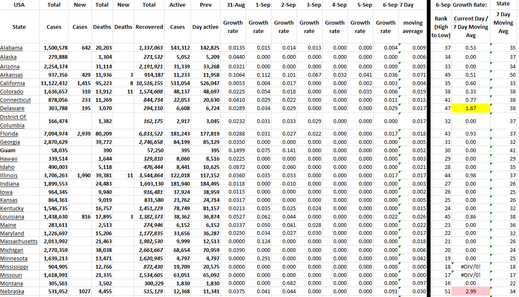Viewport: 519px width, 297px height.
Task: Click the #DIV/0! error cell for Mississippi
Action: pos(471,267)
